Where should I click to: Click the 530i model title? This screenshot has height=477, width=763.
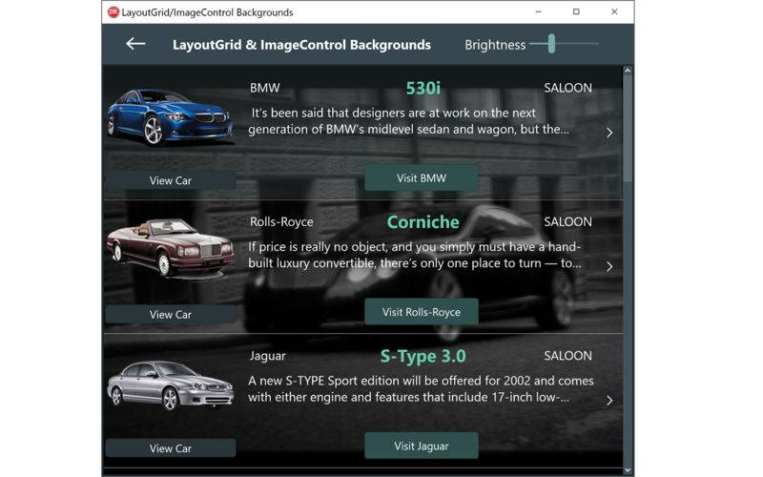coord(423,88)
